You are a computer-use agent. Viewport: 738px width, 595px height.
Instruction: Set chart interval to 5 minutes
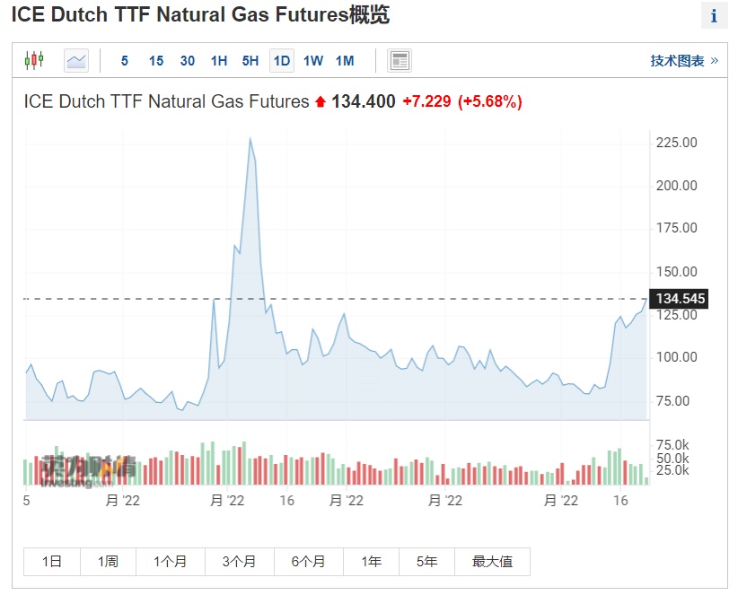[125, 61]
